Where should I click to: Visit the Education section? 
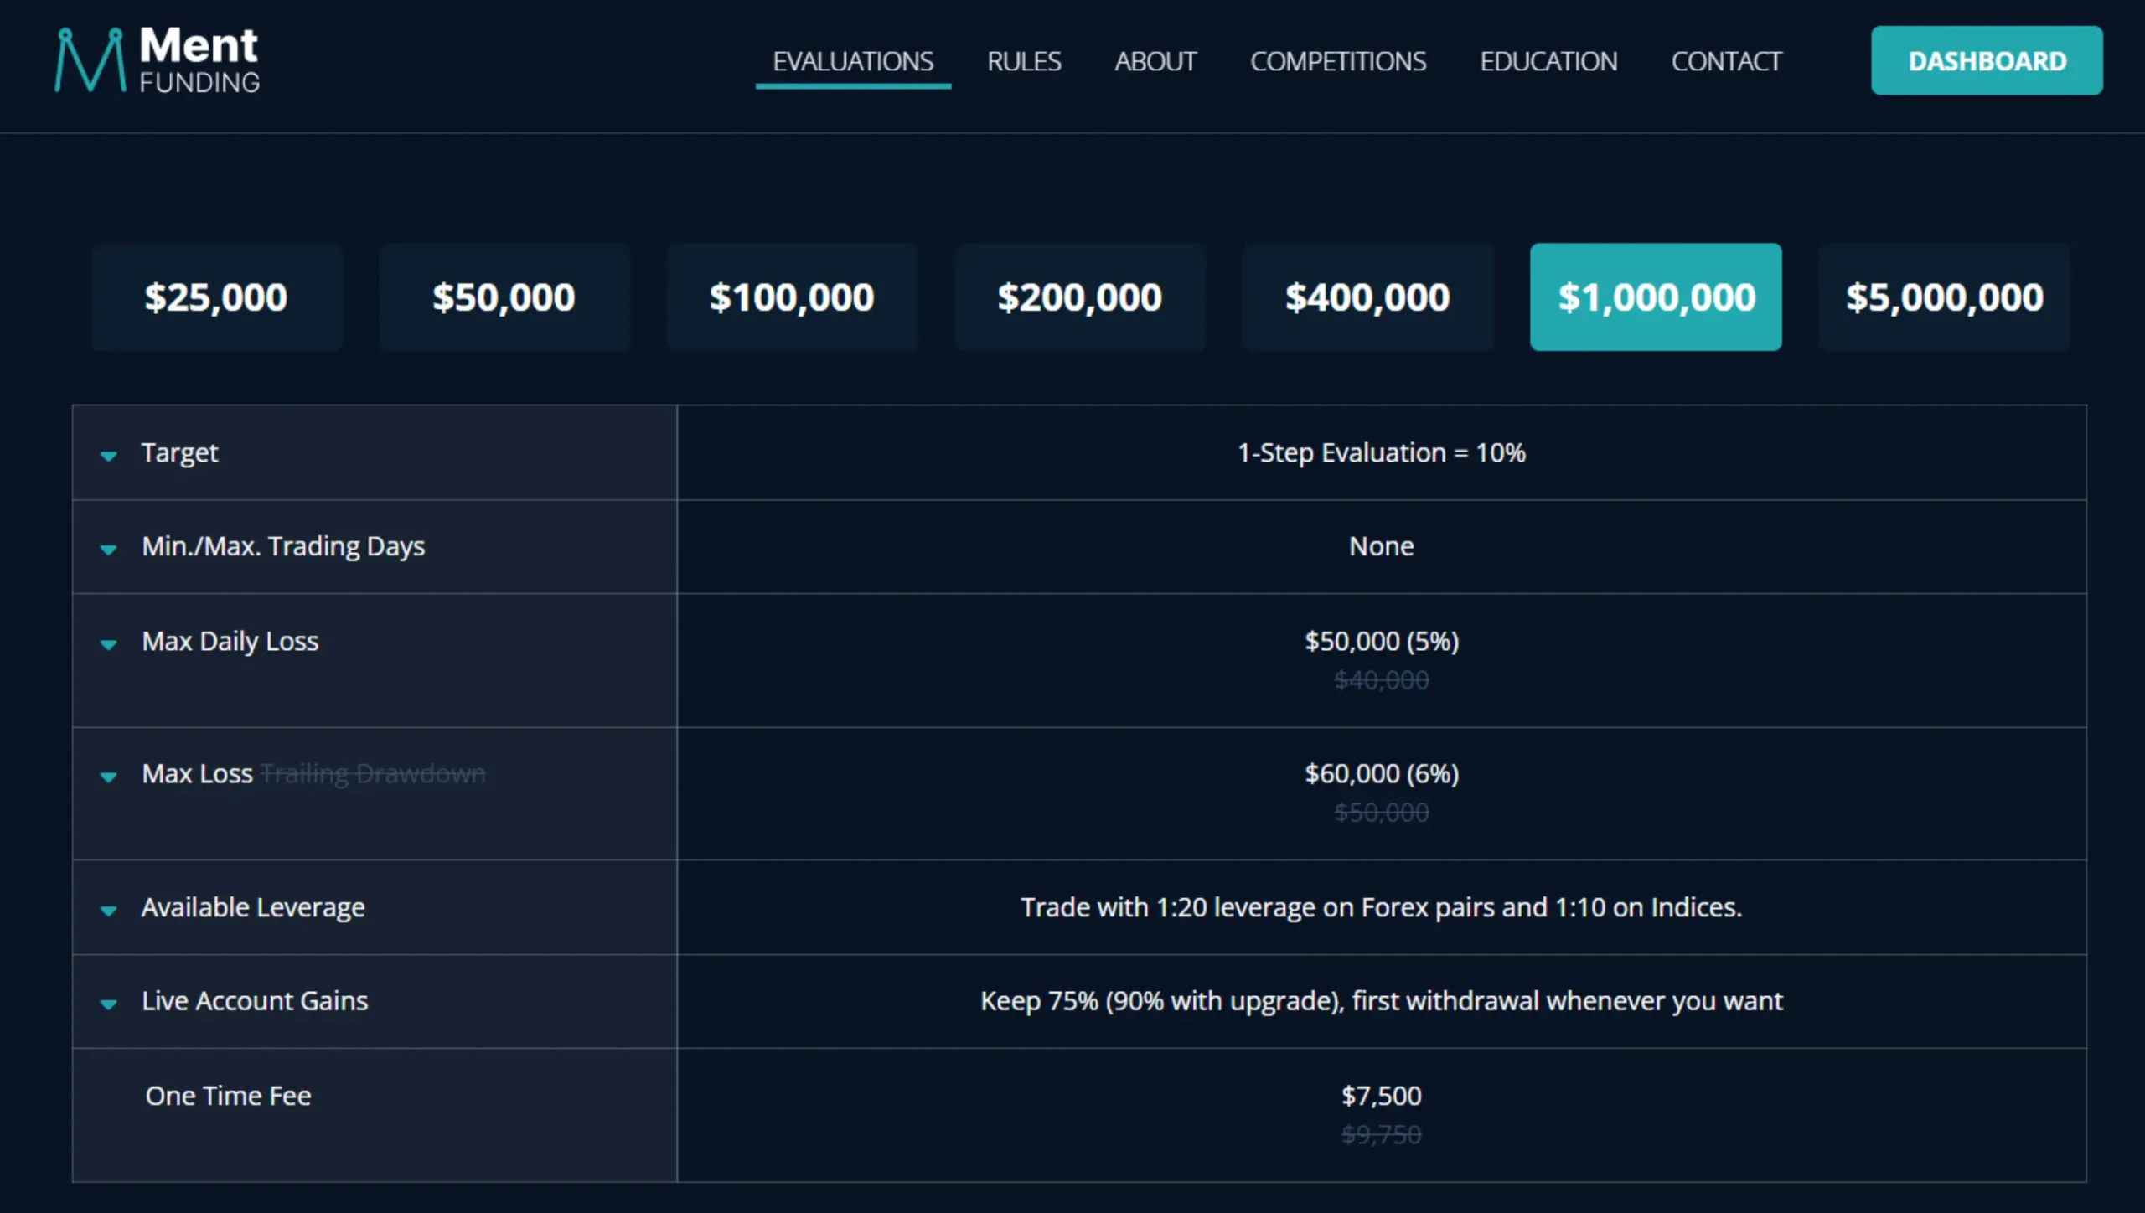coord(1548,61)
